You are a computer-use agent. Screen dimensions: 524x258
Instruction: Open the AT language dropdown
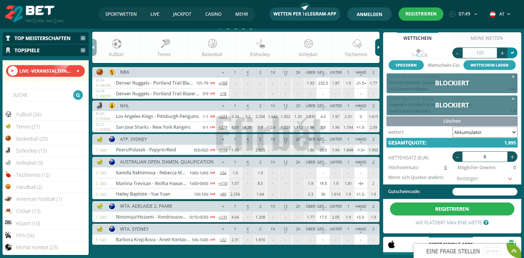[505, 14]
